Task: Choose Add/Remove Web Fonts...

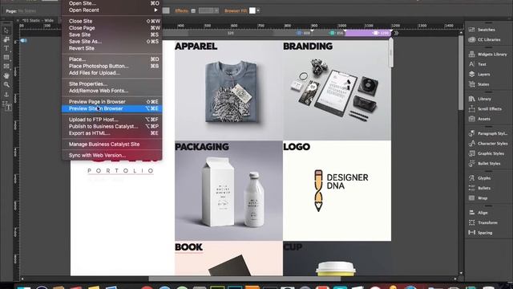Action: click(112, 91)
